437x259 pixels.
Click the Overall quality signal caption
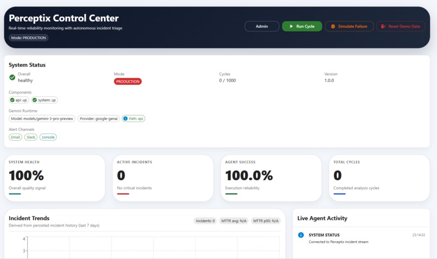[27, 188]
